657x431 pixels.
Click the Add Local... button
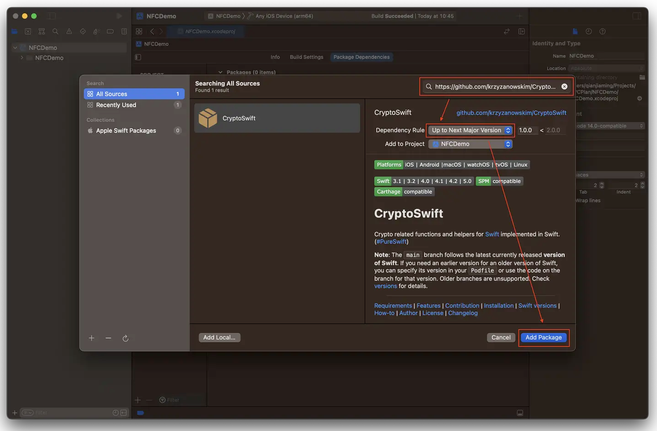coord(219,338)
